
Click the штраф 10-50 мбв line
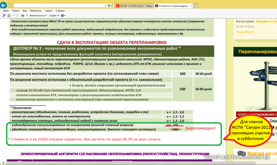point(79,90)
